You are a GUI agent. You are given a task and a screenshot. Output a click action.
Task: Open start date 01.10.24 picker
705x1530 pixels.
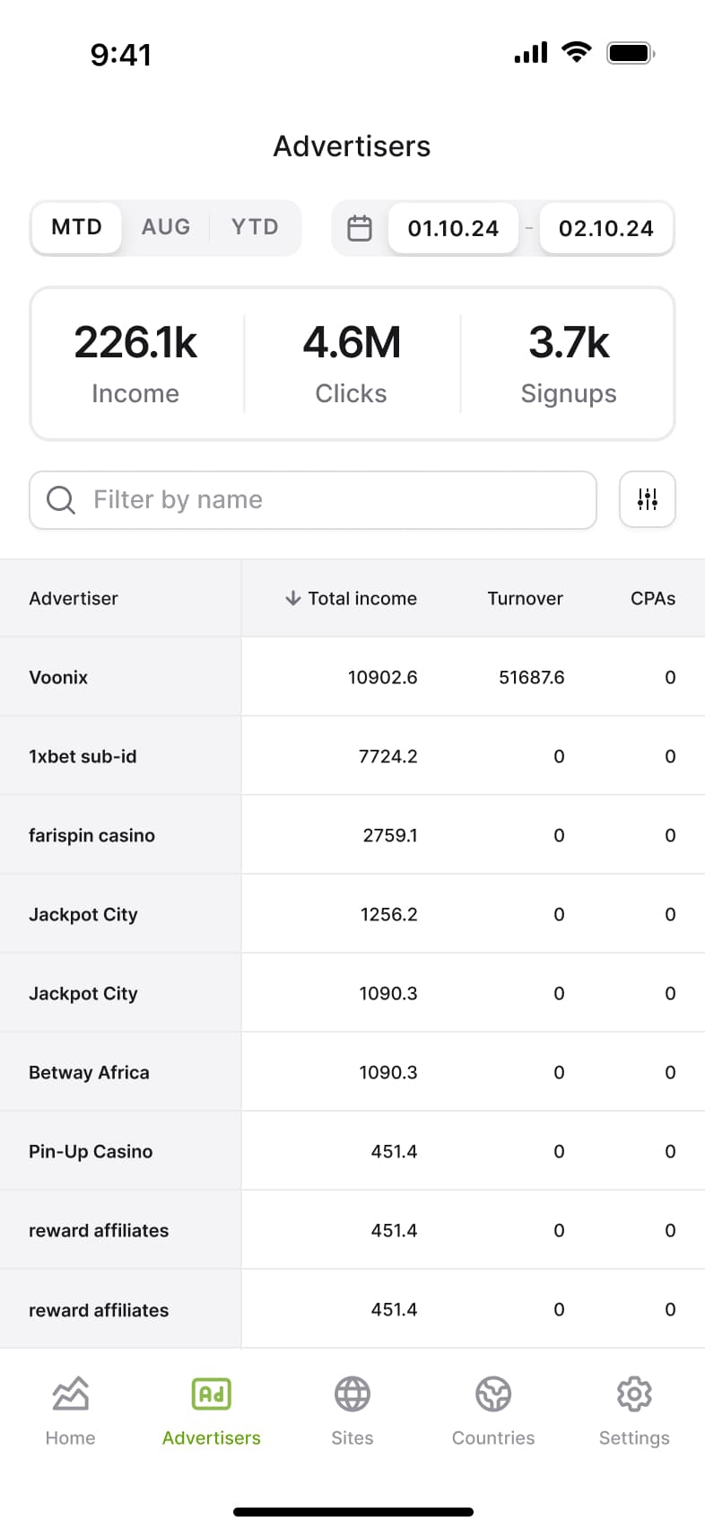coord(453,228)
